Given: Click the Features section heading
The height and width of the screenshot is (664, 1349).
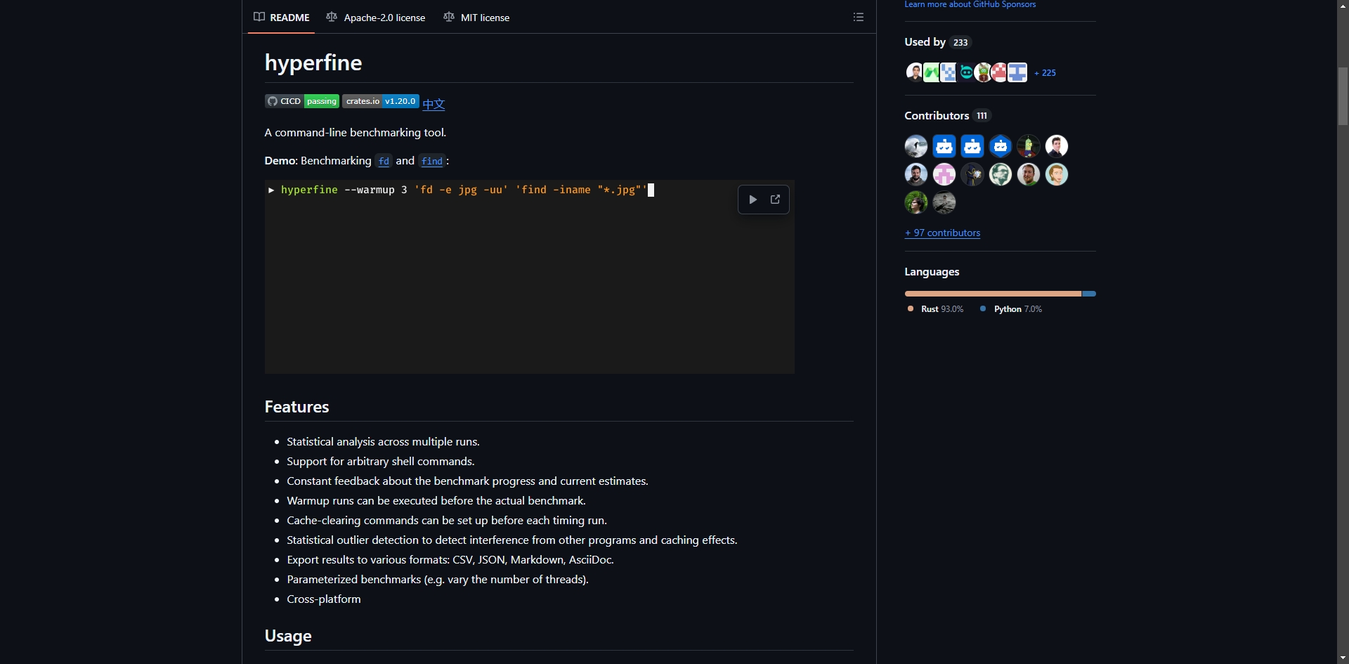Looking at the screenshot, I should [296, 407].
